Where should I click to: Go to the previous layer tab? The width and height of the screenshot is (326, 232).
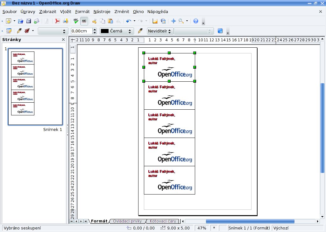tap(76, 222)
